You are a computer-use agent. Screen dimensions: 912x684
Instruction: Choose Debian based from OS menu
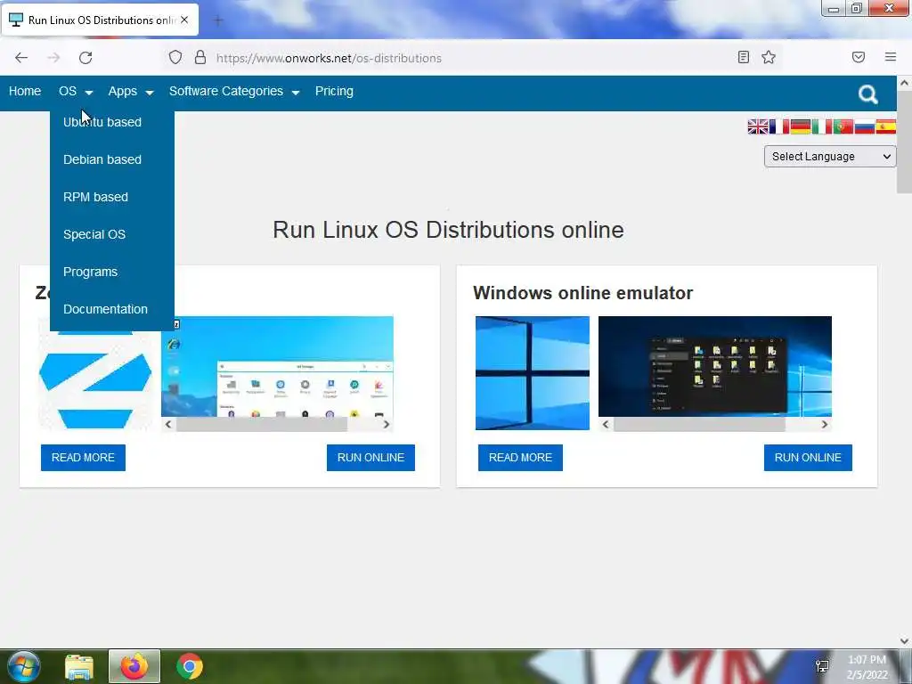click(x=102, y=159)
